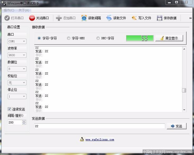Click the 保存数据 floppy disk icon
The height and width of the screenshot is (155, 194).
pyautogui.click(x=160, y=18)
